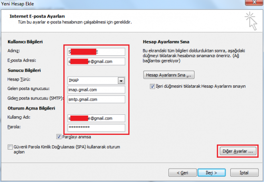
Task: Click the Internet E-posta Ayarları title
Action: (37, 16)
